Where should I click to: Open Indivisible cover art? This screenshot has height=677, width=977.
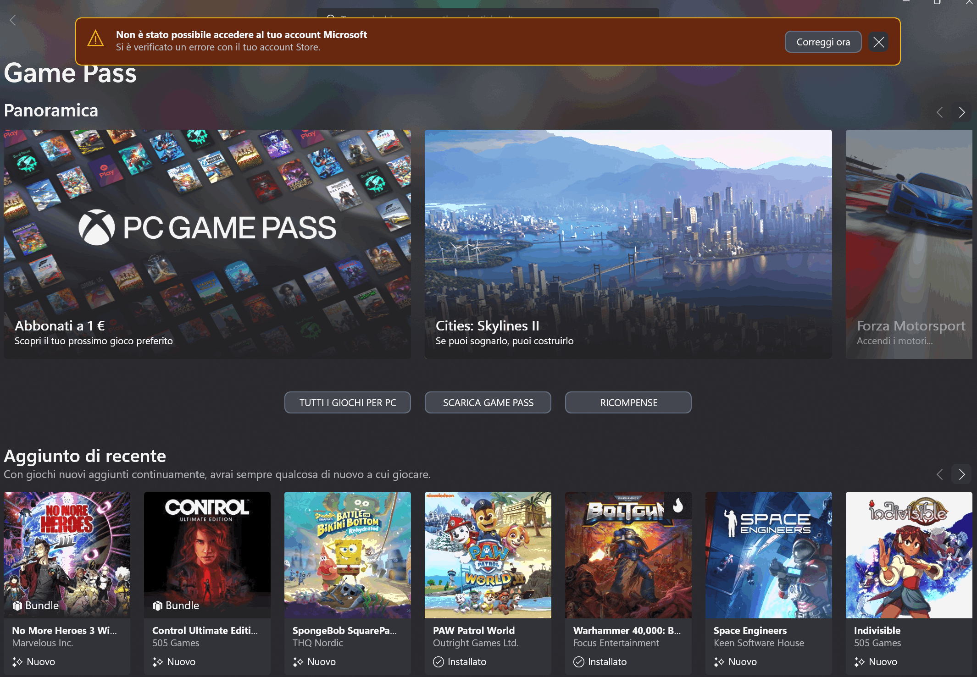click(x=909, y=555)
